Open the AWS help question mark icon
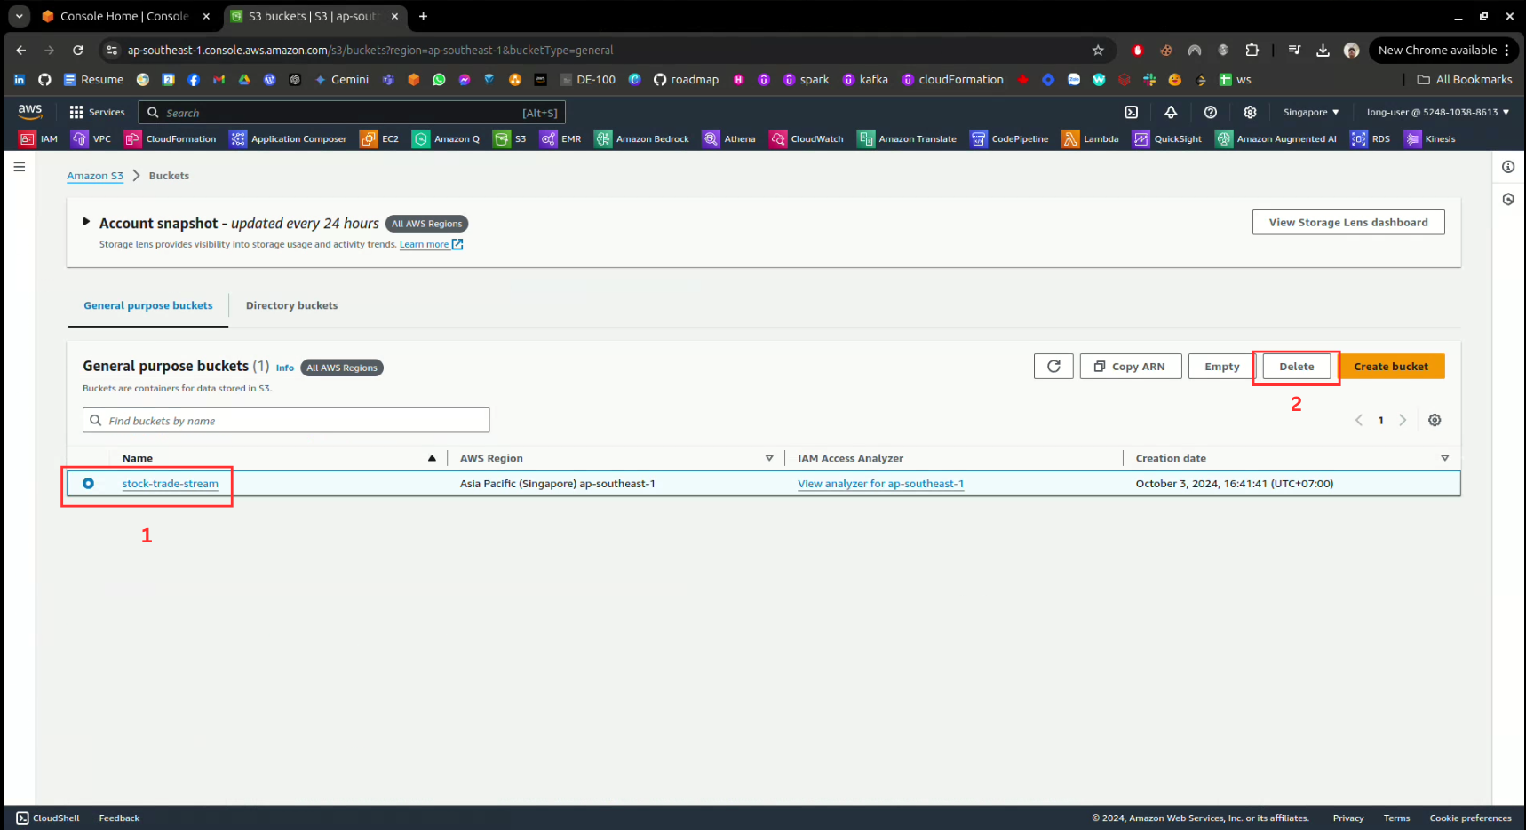The height and width of the screenshot is (830, 1526). pyautogui.click(x=1210, y=112)
